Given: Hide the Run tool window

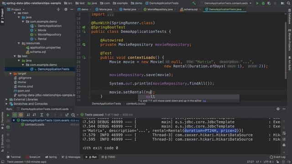Looking at the screenshot, I should (x=284, y=109).
